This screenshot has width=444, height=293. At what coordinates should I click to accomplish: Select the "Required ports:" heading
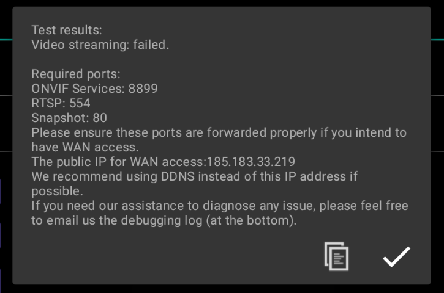click(76, 74)
